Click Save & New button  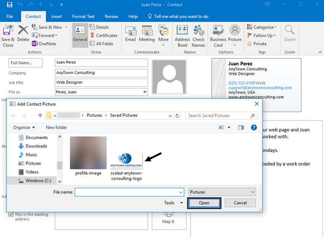click(47, 27)
